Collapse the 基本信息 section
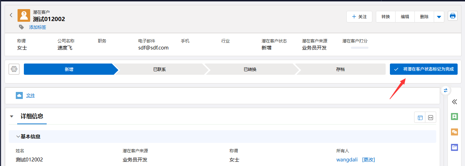465x166 pixels. (x=18, y=137)
